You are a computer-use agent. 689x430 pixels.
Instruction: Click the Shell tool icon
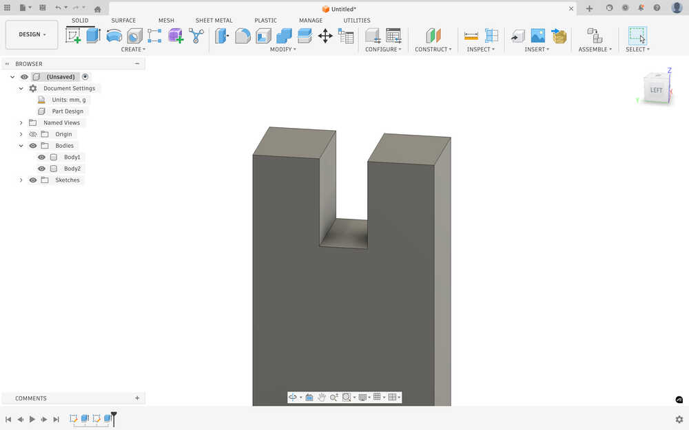pos(263,36)
